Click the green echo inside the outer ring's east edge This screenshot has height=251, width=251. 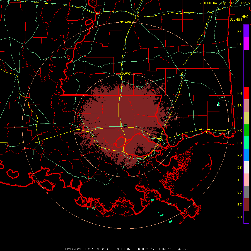218,104
